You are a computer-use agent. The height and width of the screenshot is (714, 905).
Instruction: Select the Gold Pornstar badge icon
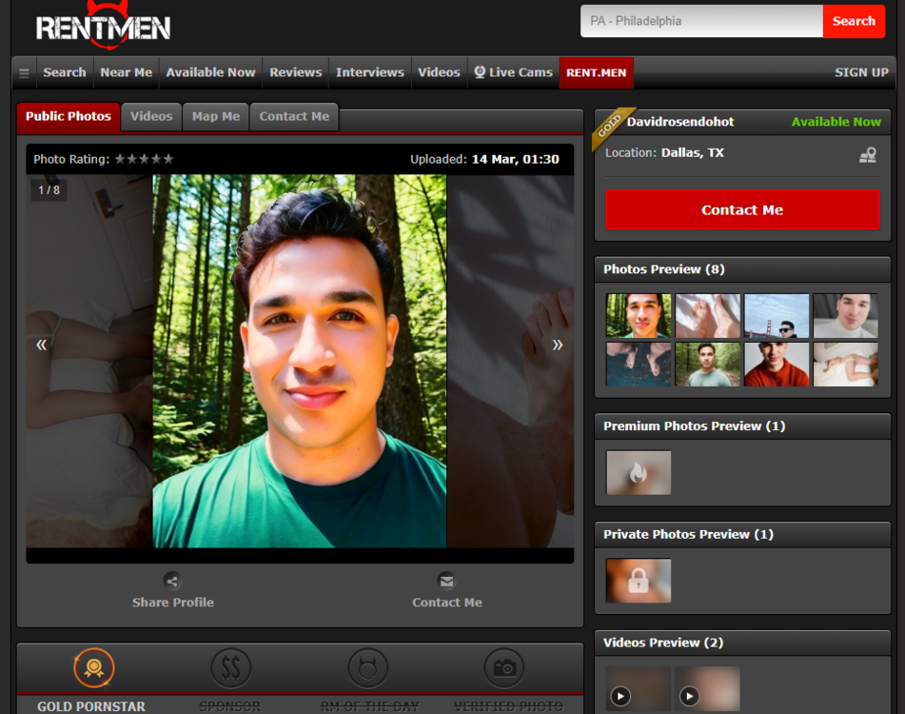point(93,668)
